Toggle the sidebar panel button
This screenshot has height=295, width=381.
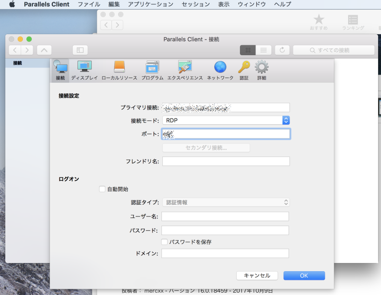[80, 50]
